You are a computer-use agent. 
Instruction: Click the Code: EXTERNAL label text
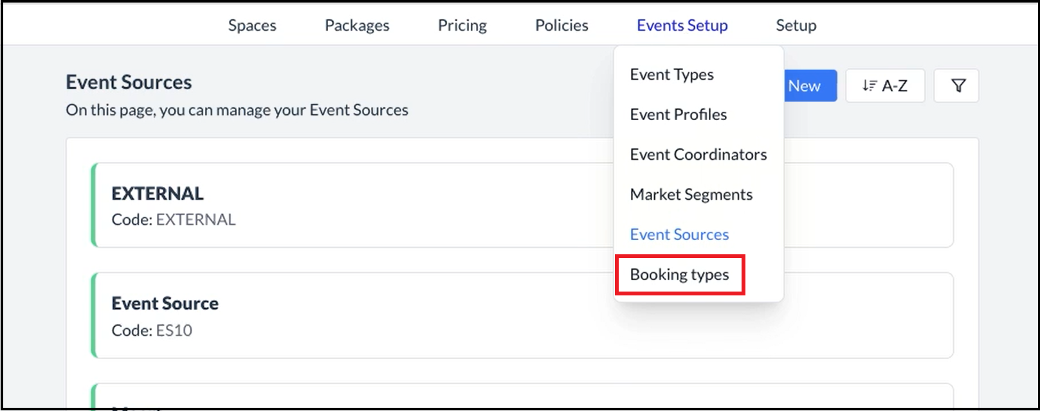(x=174, y=220)
